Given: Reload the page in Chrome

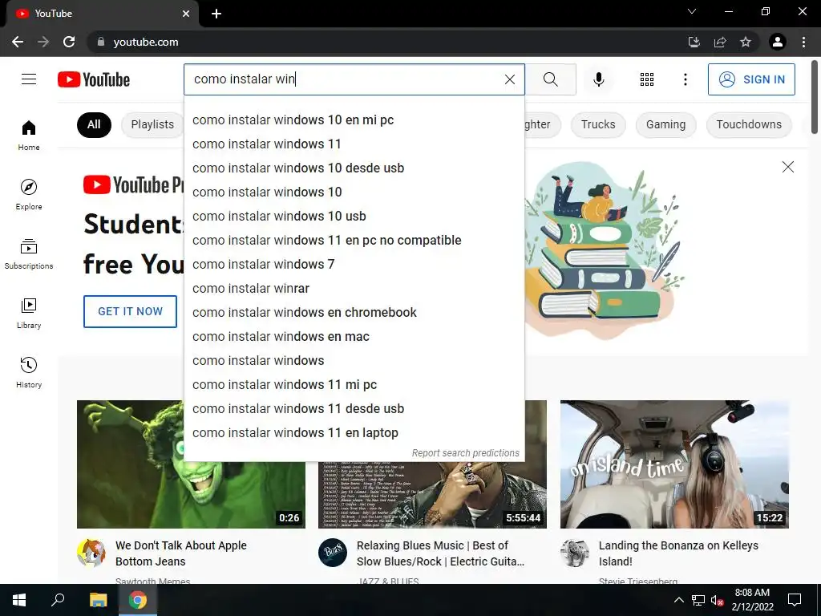Looking at the screenshot, I should (69, 42).
